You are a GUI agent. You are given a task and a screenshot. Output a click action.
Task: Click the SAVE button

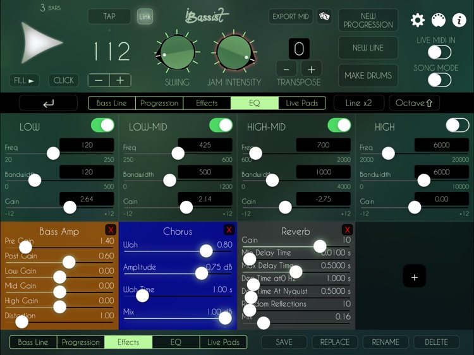click(284, 342)
